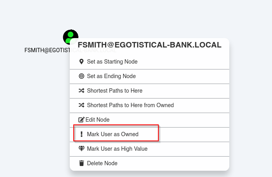272x177 pixels.
Task: Click the gem icon for High Value
Action: coord(82,148)
